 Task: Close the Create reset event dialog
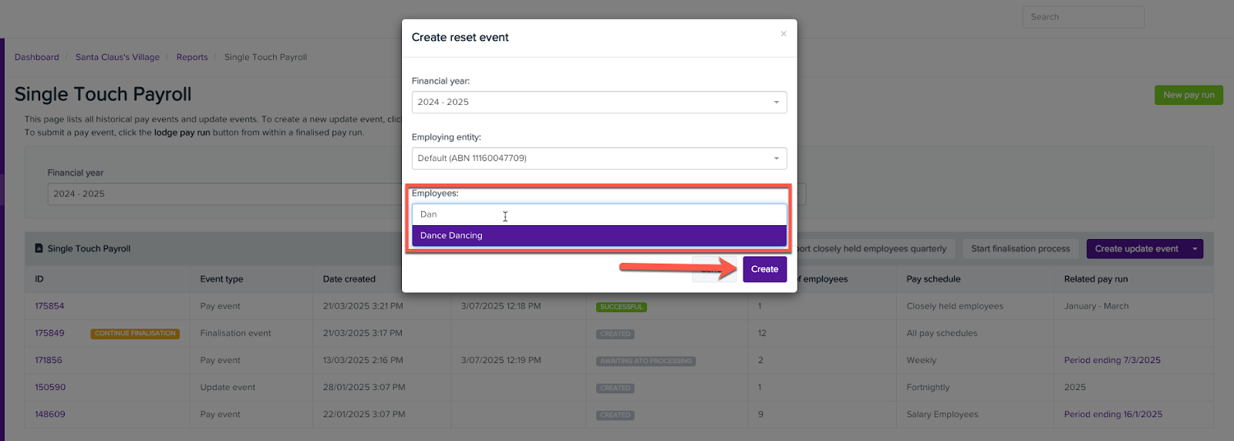tap(784, 34)
